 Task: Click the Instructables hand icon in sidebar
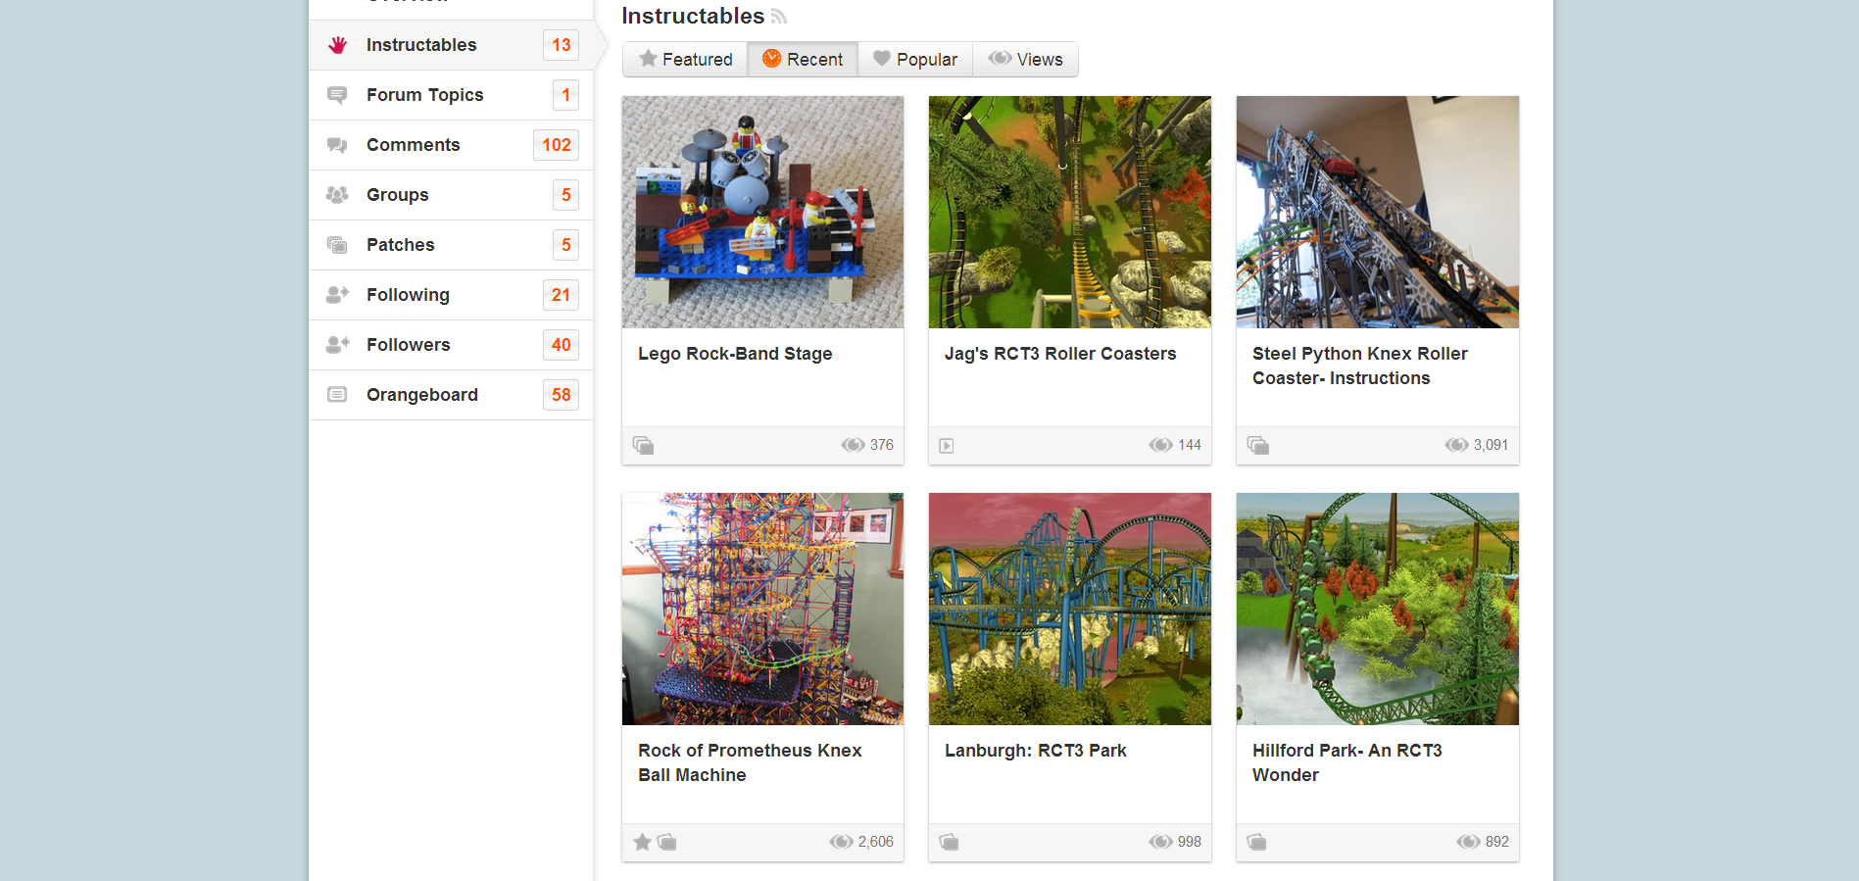338,45
